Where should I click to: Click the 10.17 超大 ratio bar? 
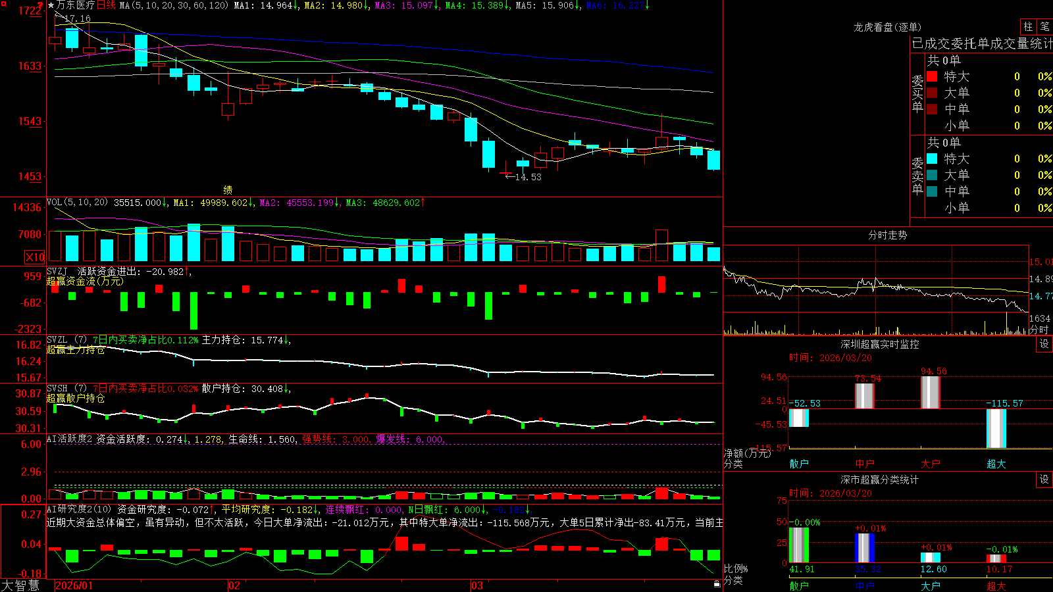(x=996, y=558)
